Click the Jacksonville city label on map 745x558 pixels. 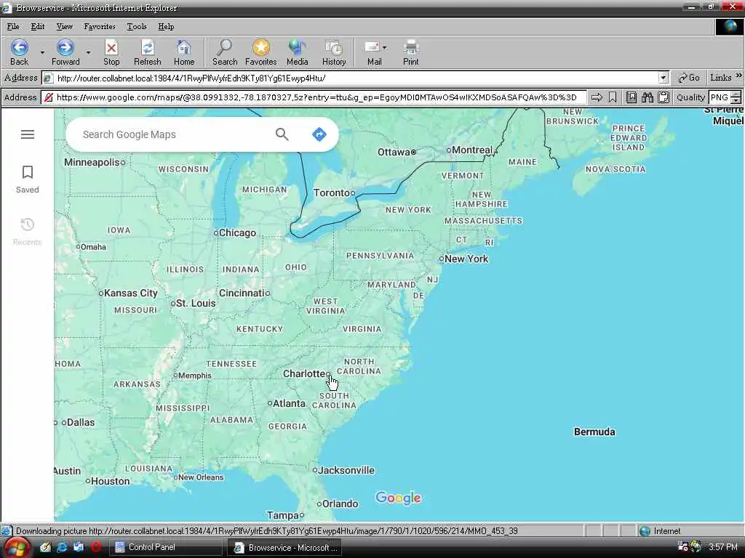(346, 470)
